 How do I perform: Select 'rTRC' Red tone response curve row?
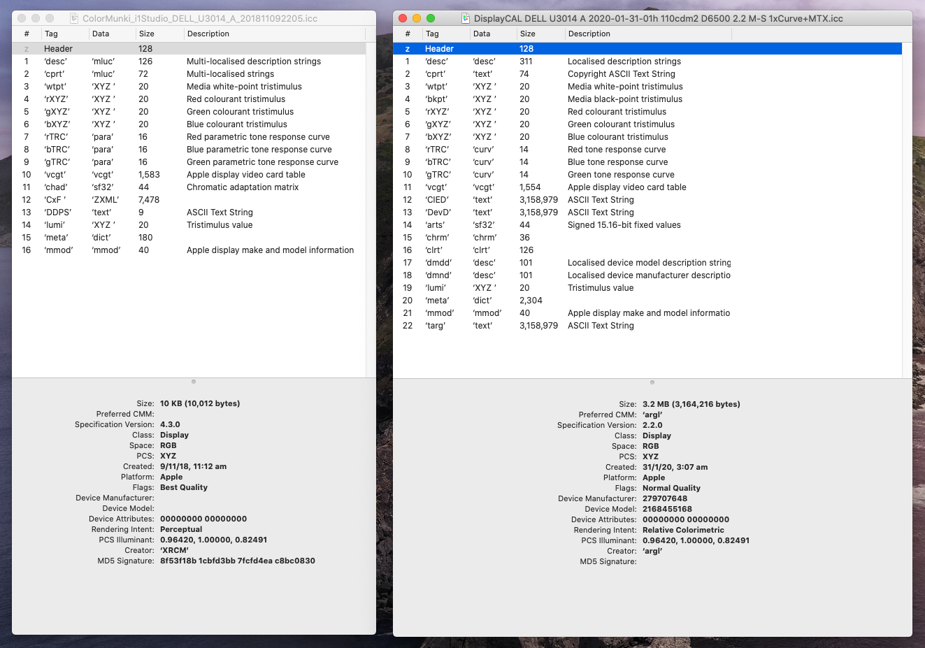point(647,150)
